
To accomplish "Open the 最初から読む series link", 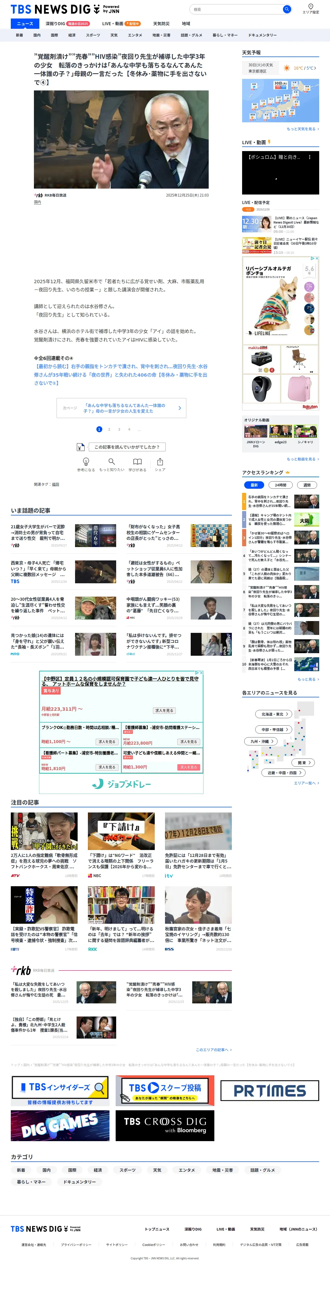I will tap(121, 375).
